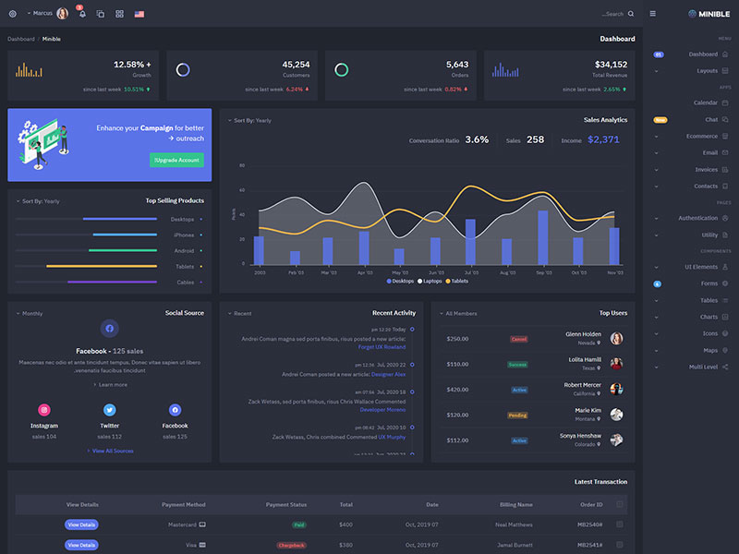Click Glenn Holden's avatar in Top Users
Image resolution: width=739 pixels, height=554 pixels.
pyautogui.click(x=616, y=339)
